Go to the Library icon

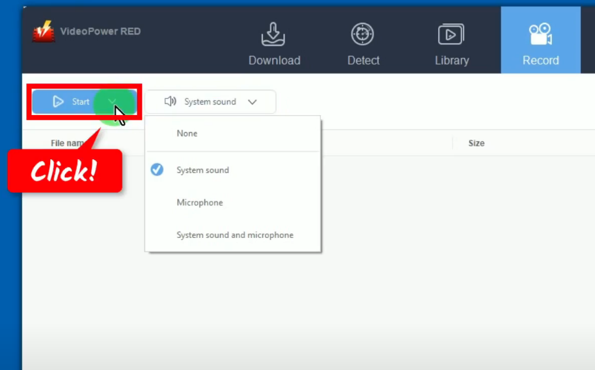click(451, 34)
